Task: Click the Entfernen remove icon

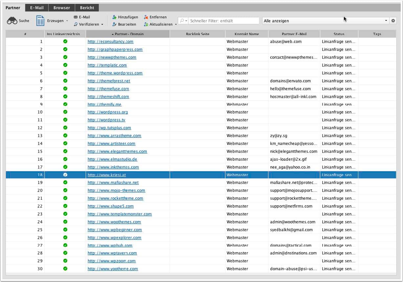Action: pos(146,17)
